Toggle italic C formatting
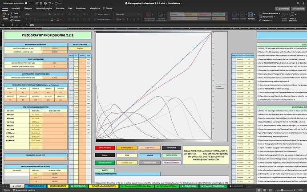Viewport: 307px width, 192px height. 31,20
